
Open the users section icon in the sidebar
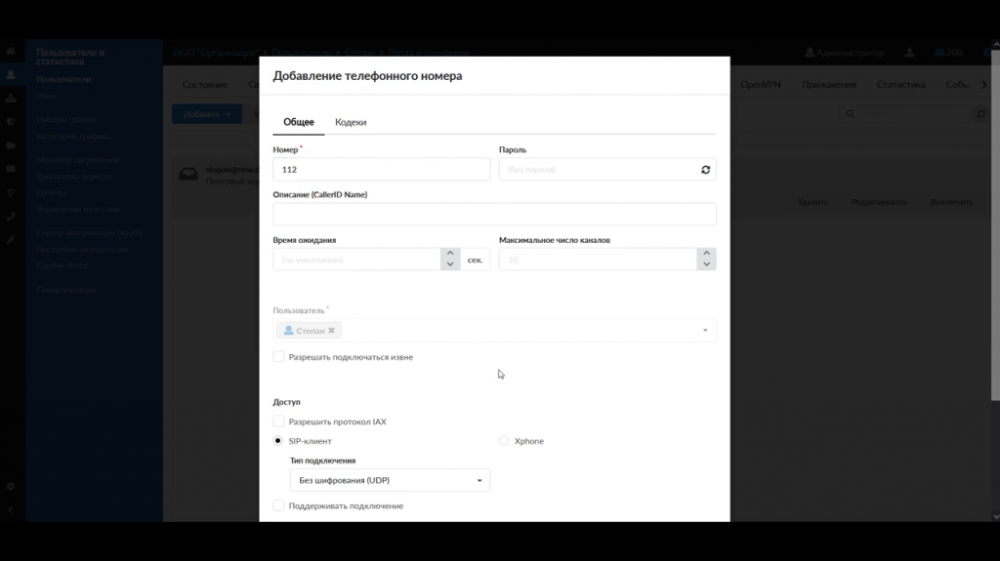pyautogui.click(x=11, y=74)
